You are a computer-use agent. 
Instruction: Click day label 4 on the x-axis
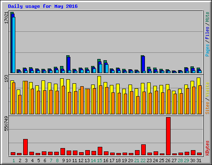pyautogui.click(x=32, y=160)
